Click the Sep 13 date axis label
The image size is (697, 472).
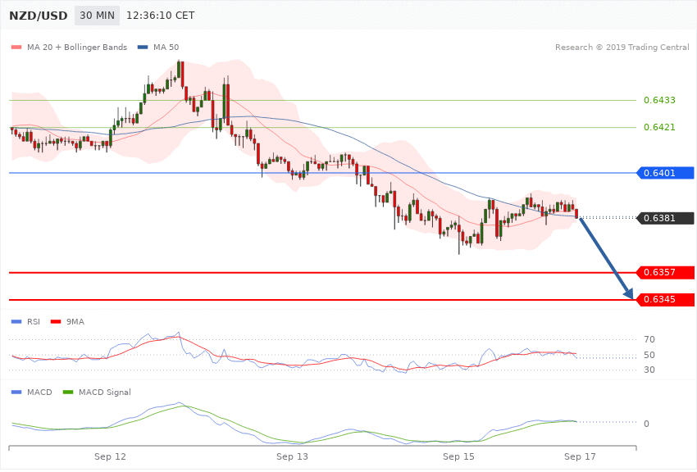click(292, 456)
